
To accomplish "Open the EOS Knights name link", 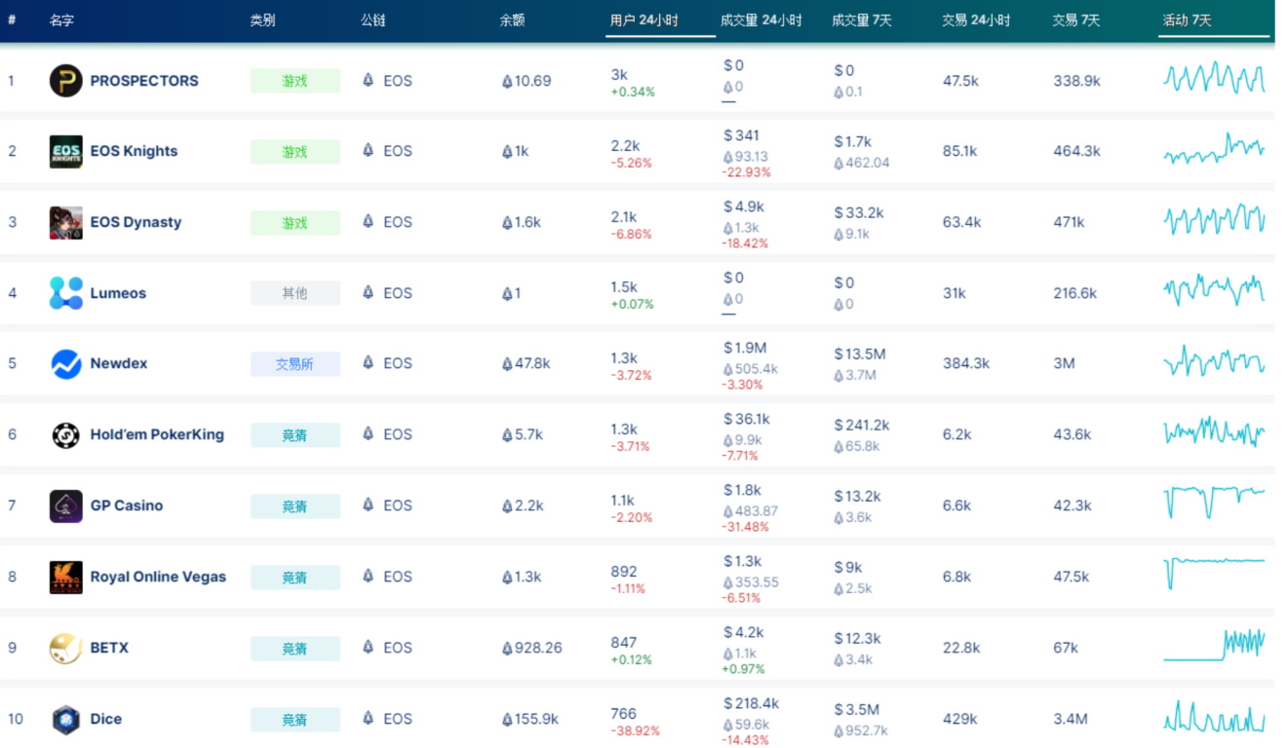I will click(134, 151).
